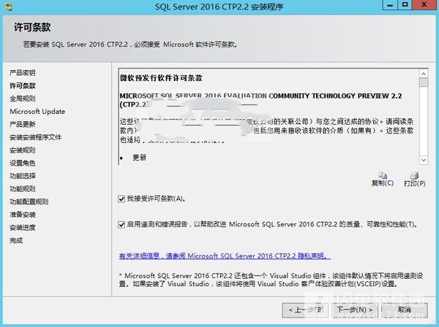Click the 更新 bullet in license text
The image size is (439, 327).
tap(140, 158)
